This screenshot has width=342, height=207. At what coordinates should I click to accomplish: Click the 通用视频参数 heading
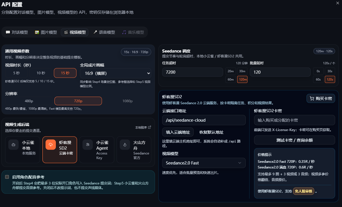click(x=17, y=51)
